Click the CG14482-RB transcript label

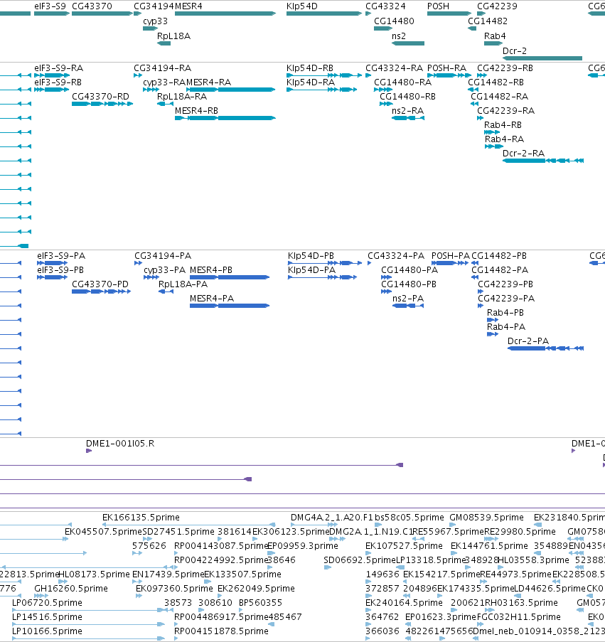(496, 82)
